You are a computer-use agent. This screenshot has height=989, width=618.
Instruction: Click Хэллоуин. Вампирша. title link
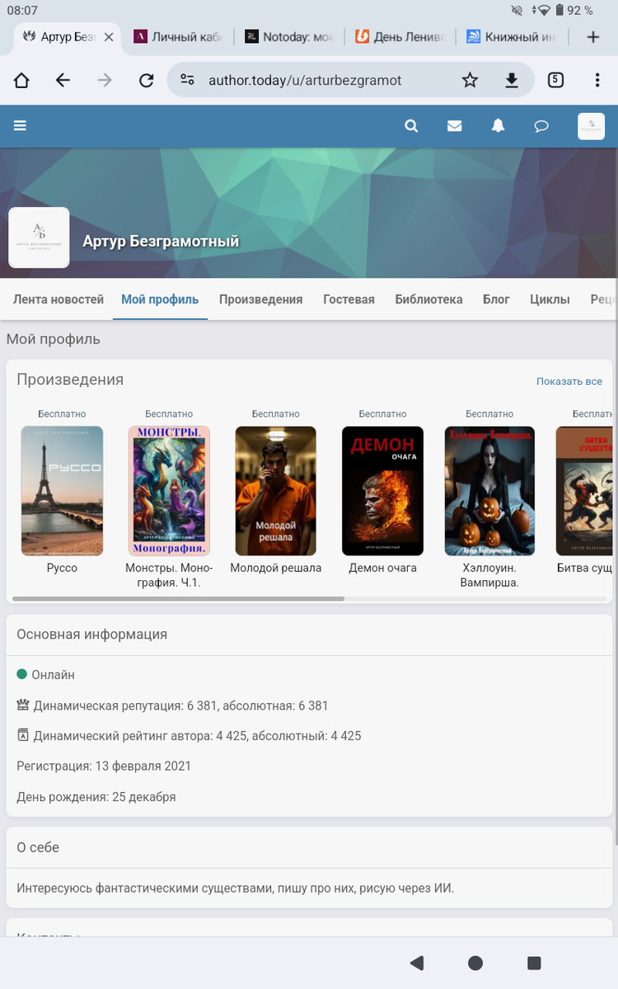point(489,575)
